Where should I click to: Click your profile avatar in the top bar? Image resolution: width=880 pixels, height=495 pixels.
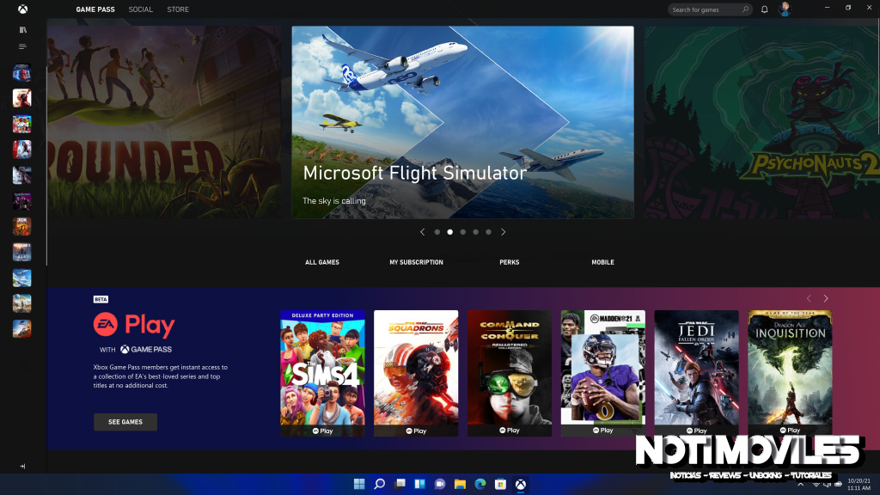point(784,9)
